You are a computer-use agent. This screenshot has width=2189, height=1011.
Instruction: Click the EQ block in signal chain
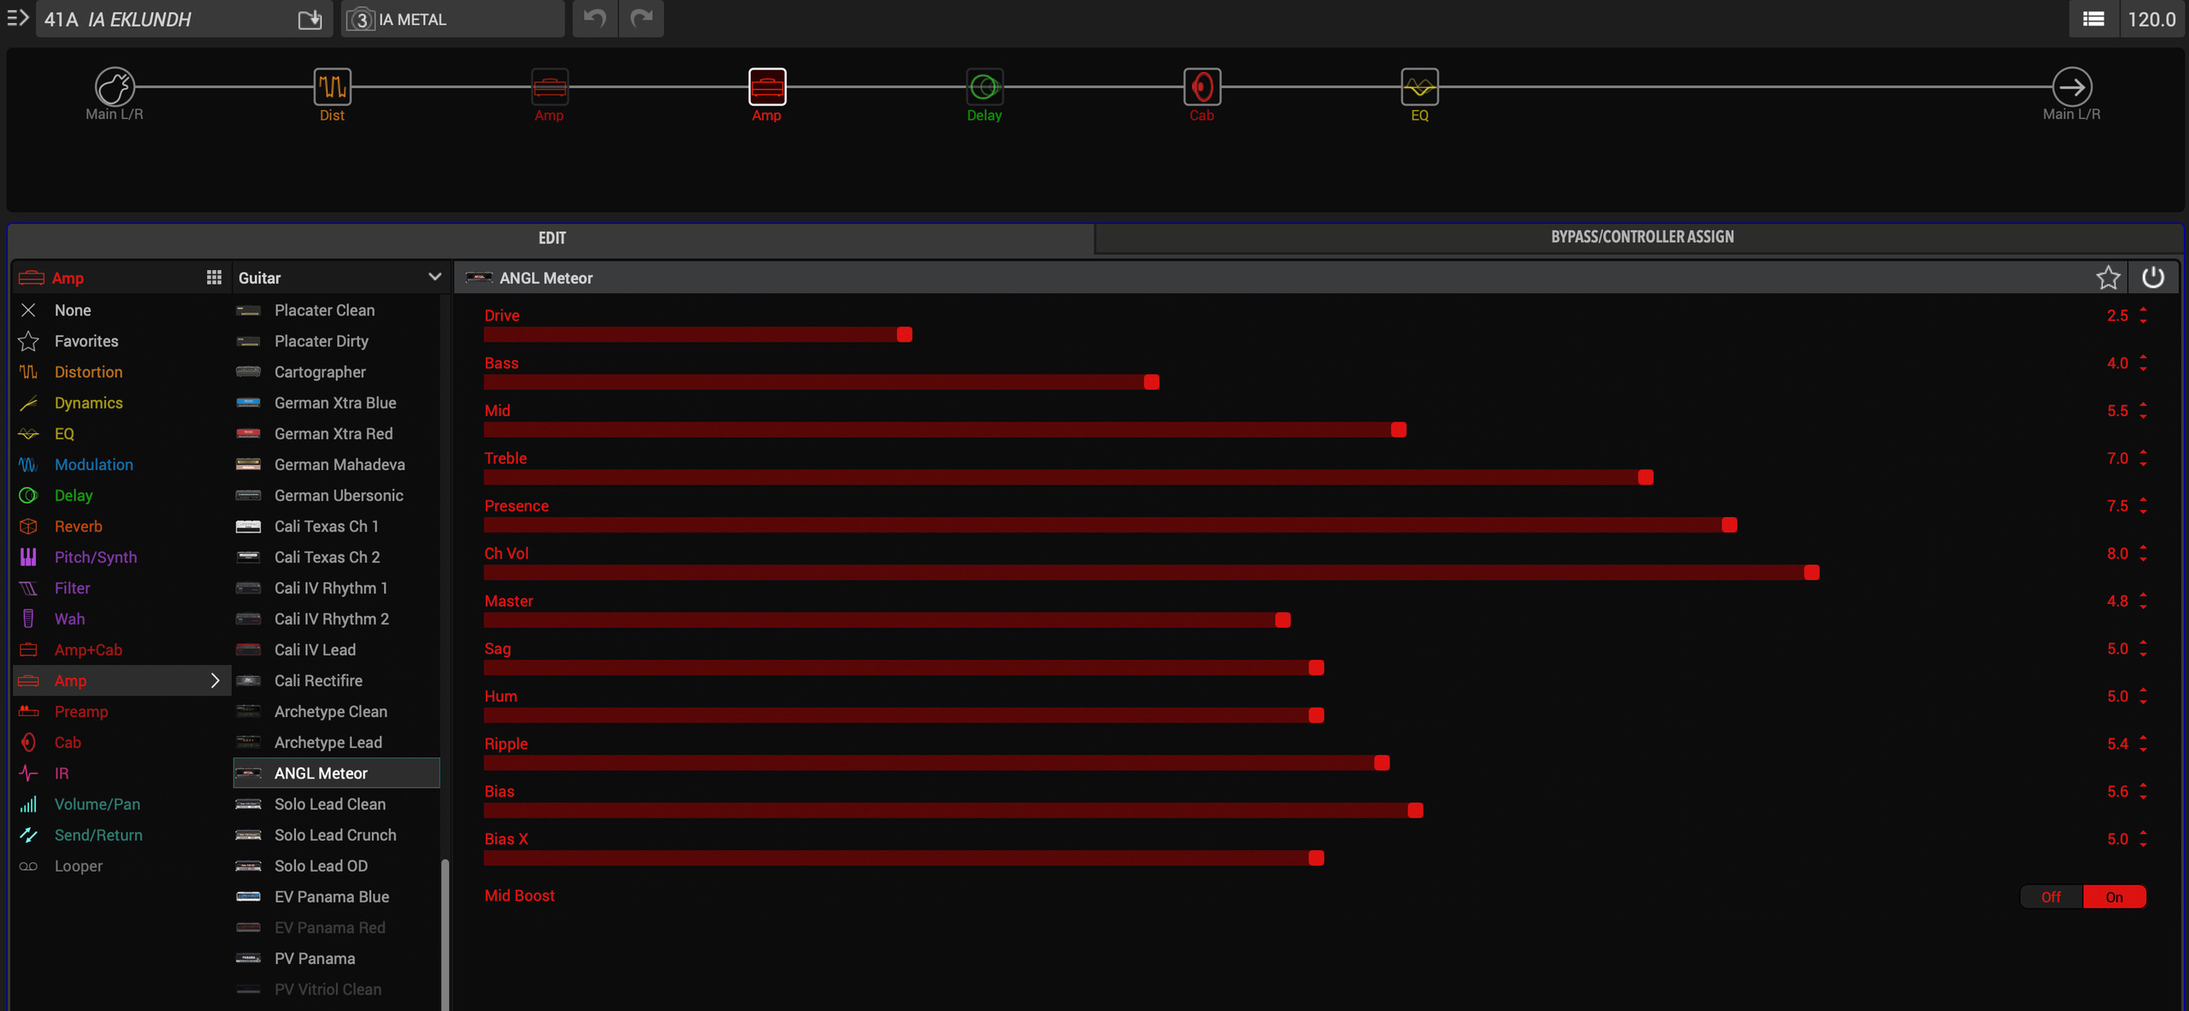pyautogui.click(x=1419, y=86)
